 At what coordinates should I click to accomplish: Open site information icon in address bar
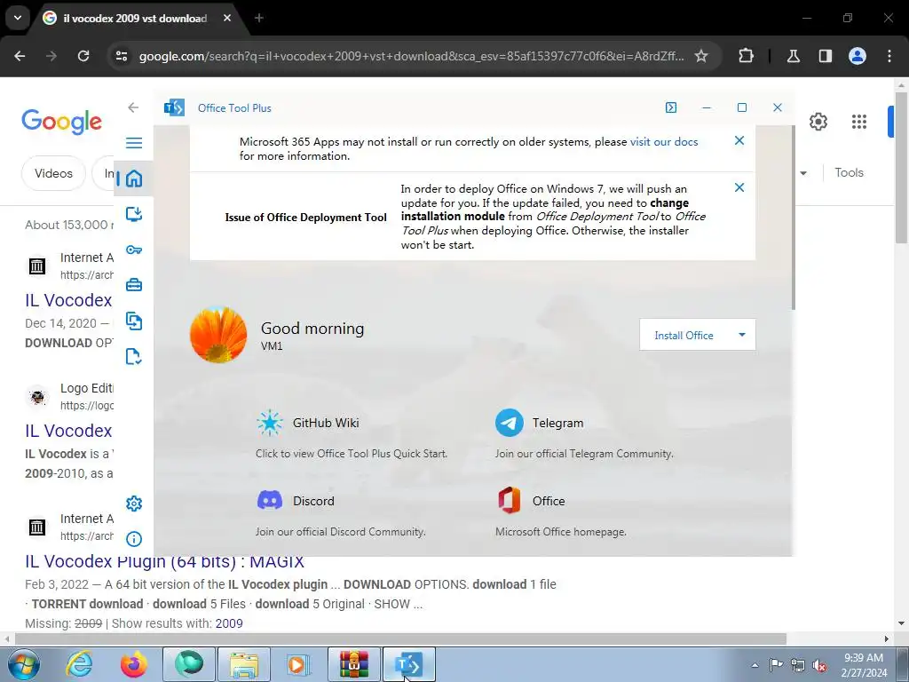pyautogui.click(x=122, y=56)
